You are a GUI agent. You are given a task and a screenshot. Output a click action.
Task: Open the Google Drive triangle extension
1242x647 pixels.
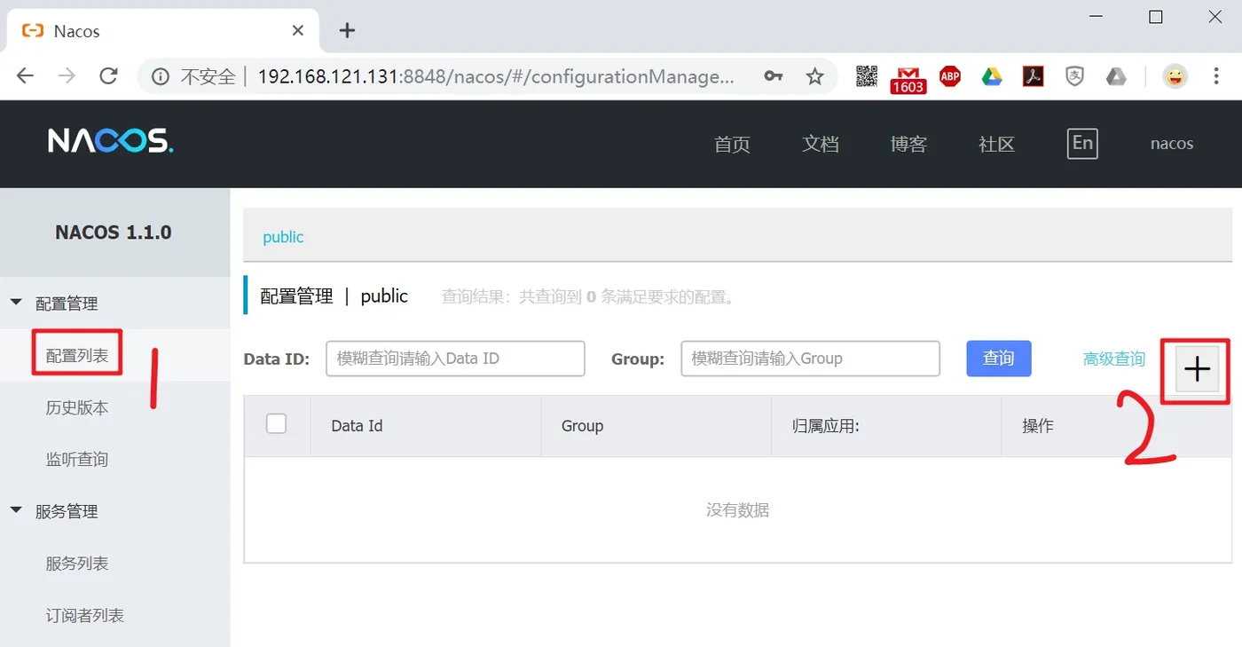click(x=992, y=76)
